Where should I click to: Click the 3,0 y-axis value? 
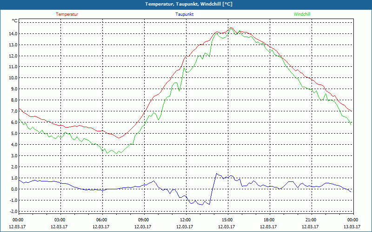[x=14, y=156]
